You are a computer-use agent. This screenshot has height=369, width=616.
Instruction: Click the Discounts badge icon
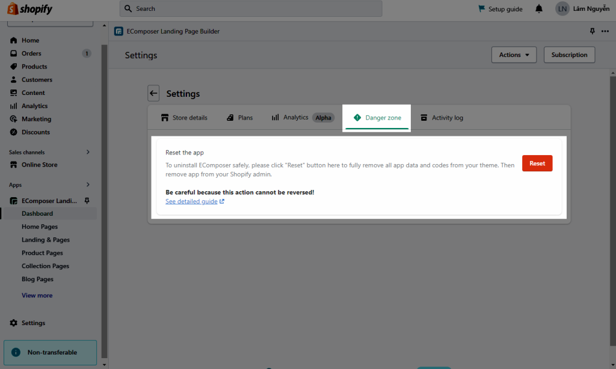click(x=14, y=132)
